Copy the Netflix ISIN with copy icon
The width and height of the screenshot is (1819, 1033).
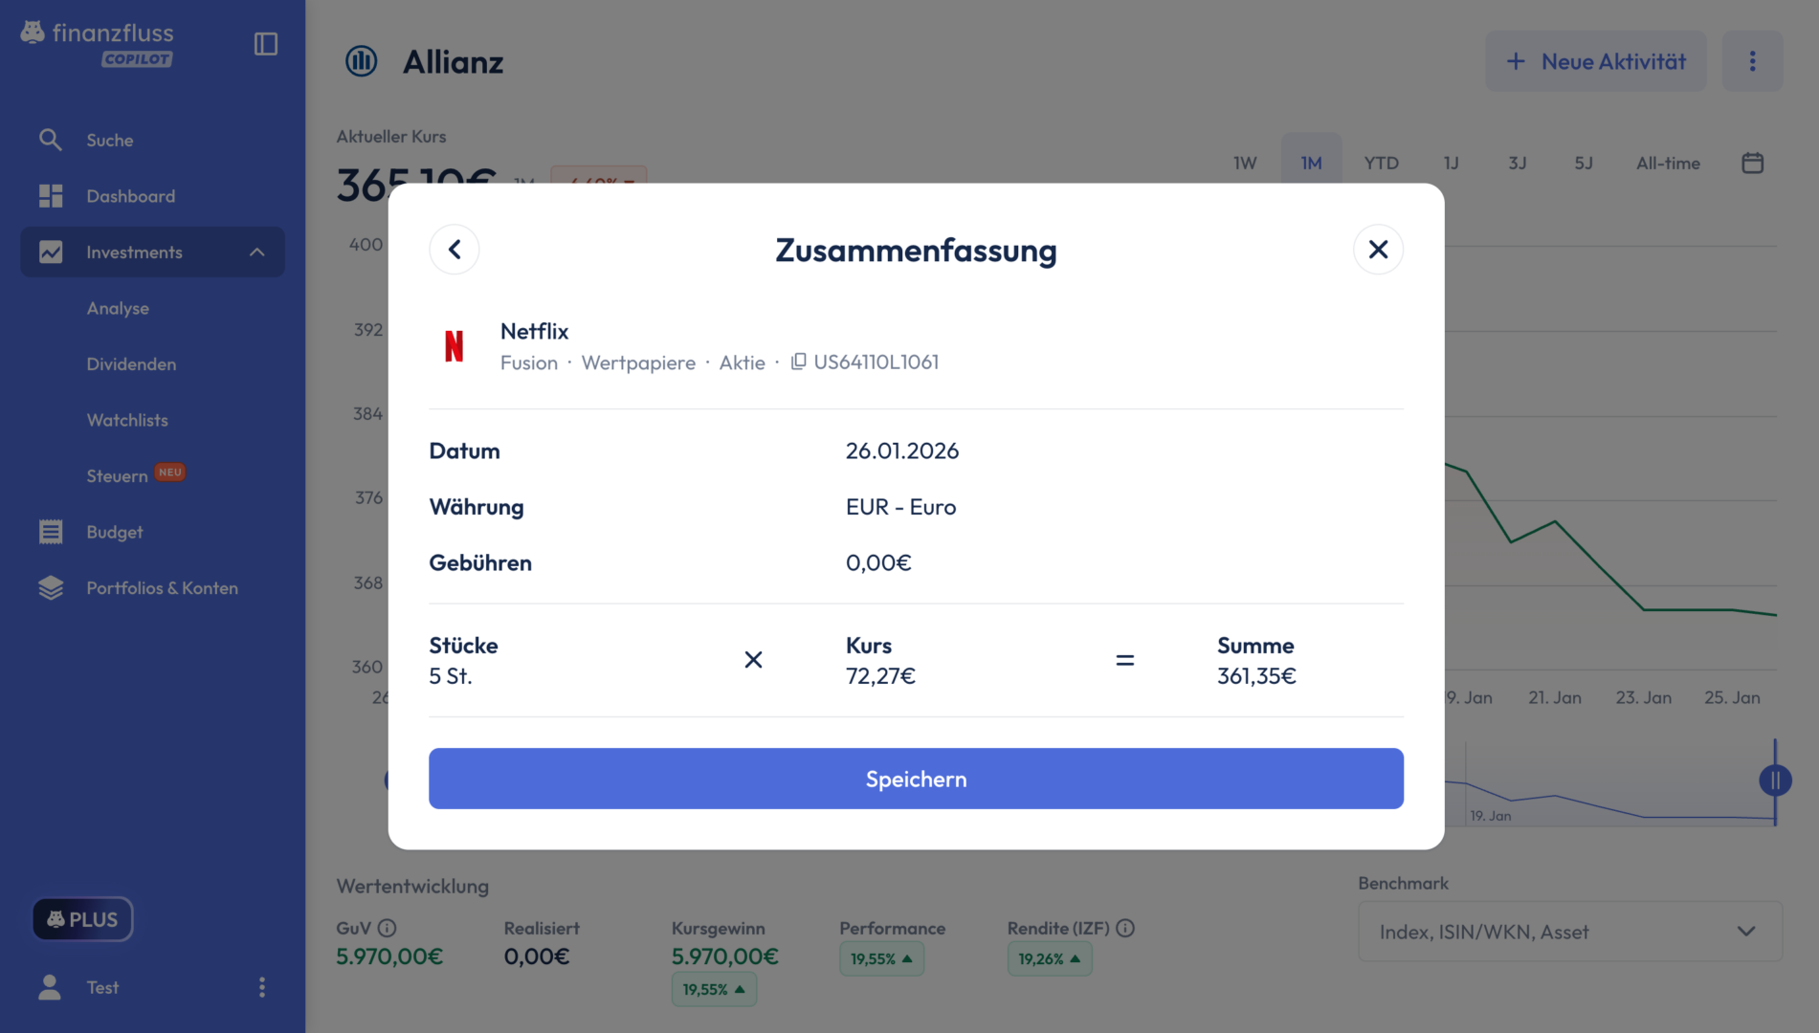798,362
